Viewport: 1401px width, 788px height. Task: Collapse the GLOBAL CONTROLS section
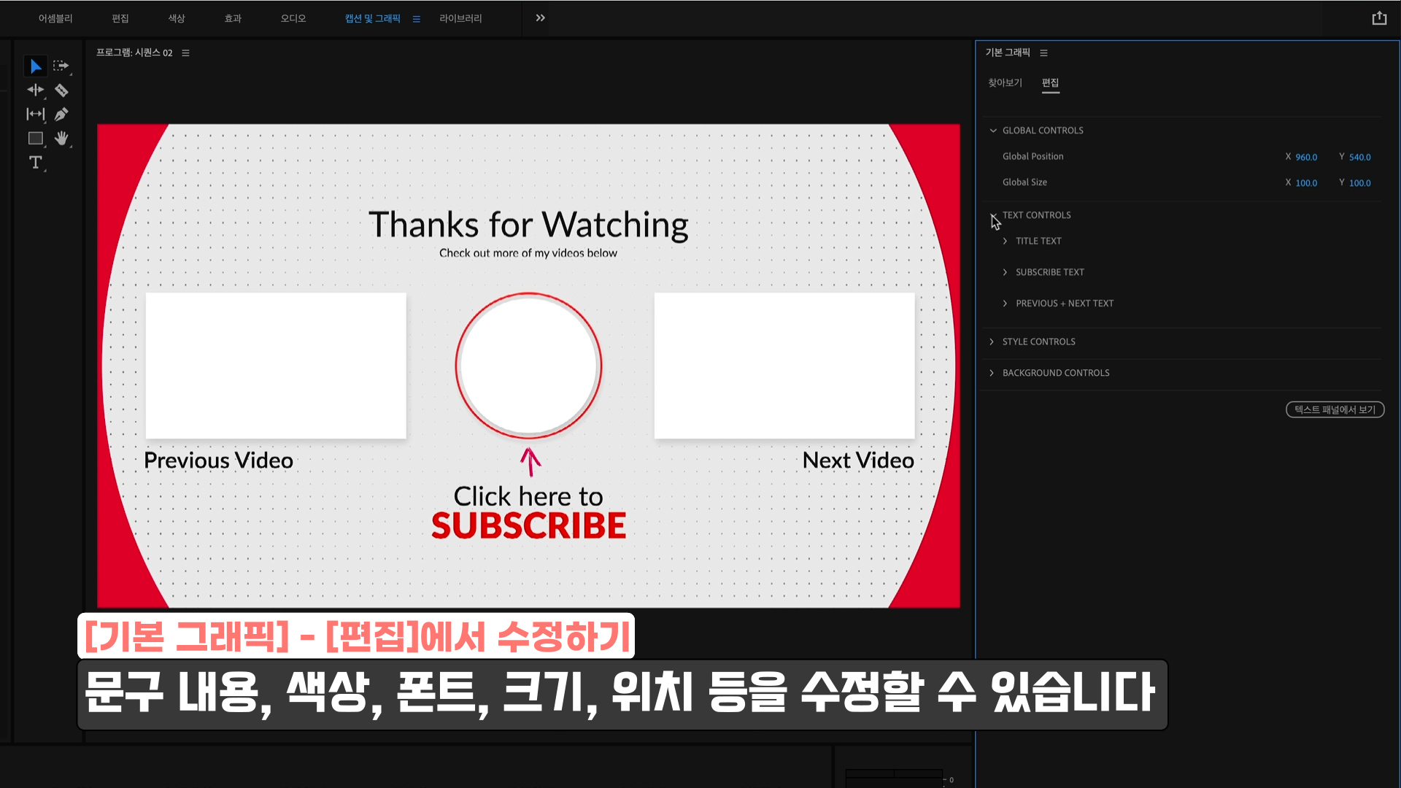[x=992, y=131]
